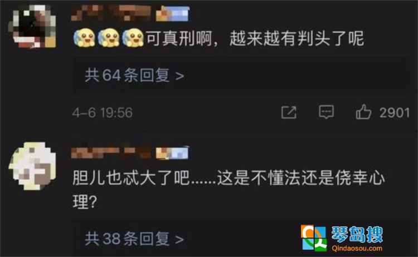The width and height of the screenshot is (418, 257).
Task: Open the second commenter's blurred username
Action: (x=111, y=152)
